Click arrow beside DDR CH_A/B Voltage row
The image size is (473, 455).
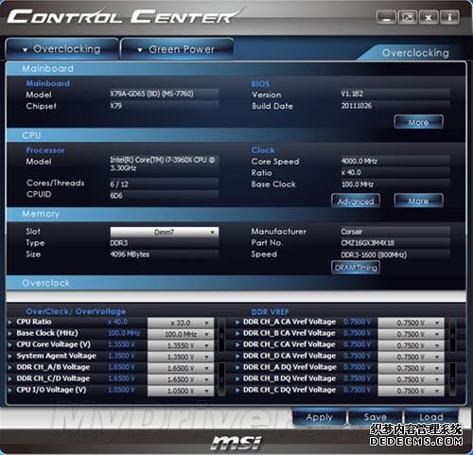(9, 368)
